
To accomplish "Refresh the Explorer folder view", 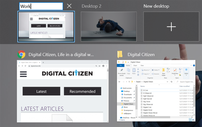I will pos(171,82).
